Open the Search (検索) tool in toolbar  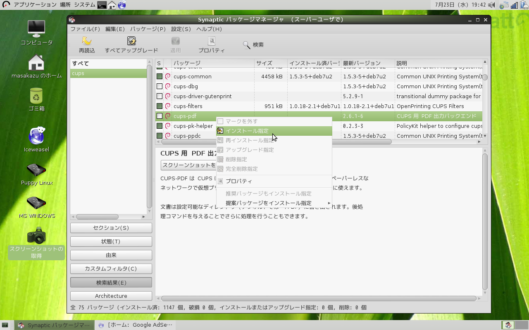(x=253, y=45)
